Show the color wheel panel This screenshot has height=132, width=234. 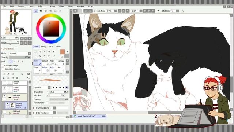(36, 11)
